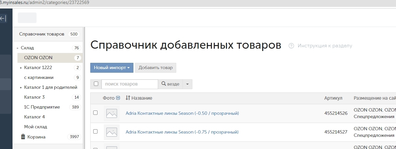
Task: Click the Добавить товар button
Action: click(156, 68)
